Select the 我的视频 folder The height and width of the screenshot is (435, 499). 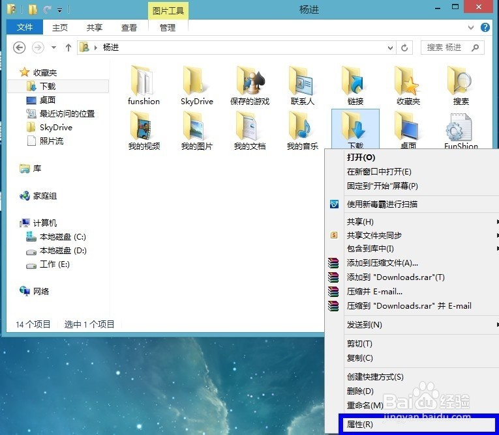(x=144, y=130)
